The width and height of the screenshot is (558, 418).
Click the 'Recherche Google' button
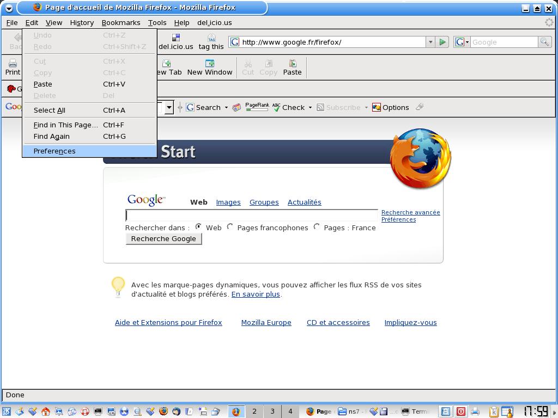click(x=163, y=239)
